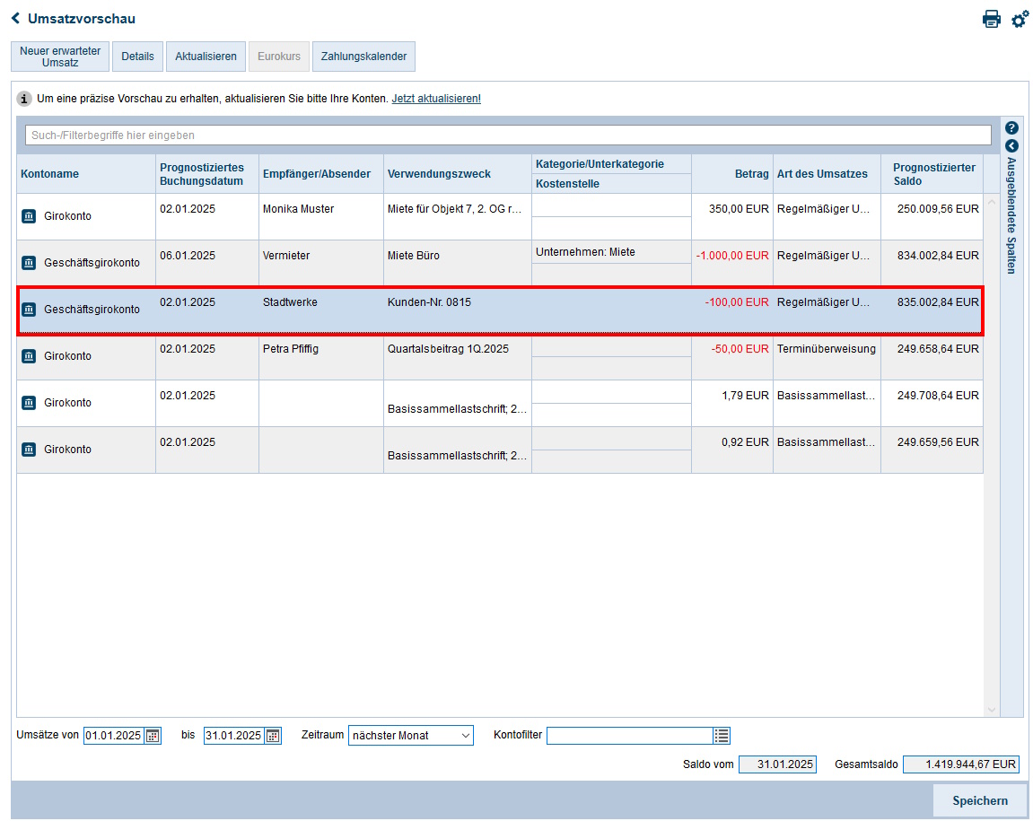Image resolution: width=1033 pixels, height=821 pixels.
Task: Open the Kontofilter list icon
Action: 722,736
